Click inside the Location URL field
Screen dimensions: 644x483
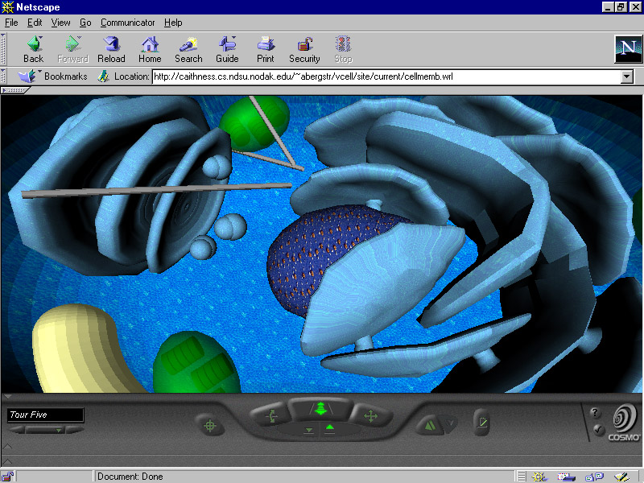pyautogui.click(x=385, y=76)
